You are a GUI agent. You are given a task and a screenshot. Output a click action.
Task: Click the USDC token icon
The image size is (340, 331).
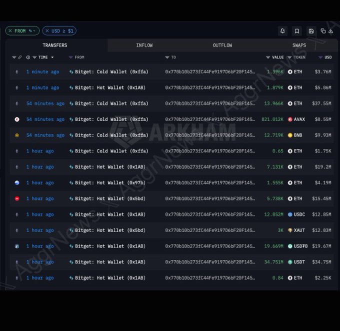pyautogui.click(x=290, y=214)
